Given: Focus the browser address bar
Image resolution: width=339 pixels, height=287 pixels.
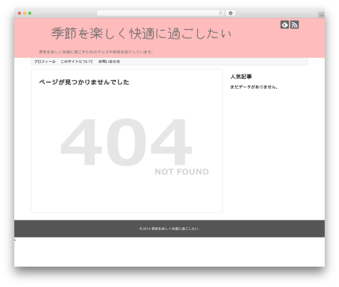Looking at the screenshot, I should pyautogui.click(x=161, y=13).
